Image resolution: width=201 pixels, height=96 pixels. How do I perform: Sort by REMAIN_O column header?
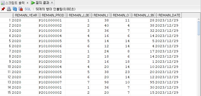[120, 15]
